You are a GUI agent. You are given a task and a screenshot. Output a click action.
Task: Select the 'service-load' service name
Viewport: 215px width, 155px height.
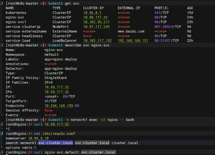point(18,41)
